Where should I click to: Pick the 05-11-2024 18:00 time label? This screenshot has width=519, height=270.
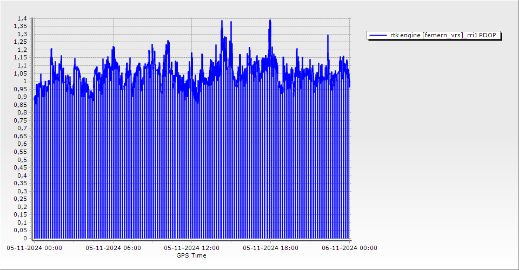coord(271,248)
